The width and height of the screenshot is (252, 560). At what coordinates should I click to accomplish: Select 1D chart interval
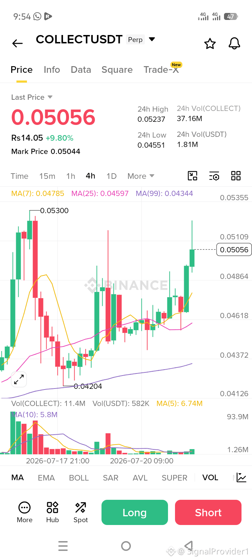coord(111,176)
